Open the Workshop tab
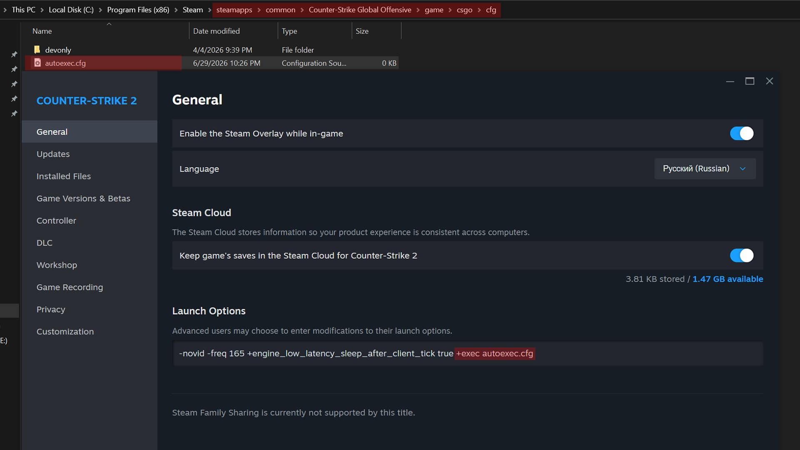 pyautogui.click(x=90, y=265)
